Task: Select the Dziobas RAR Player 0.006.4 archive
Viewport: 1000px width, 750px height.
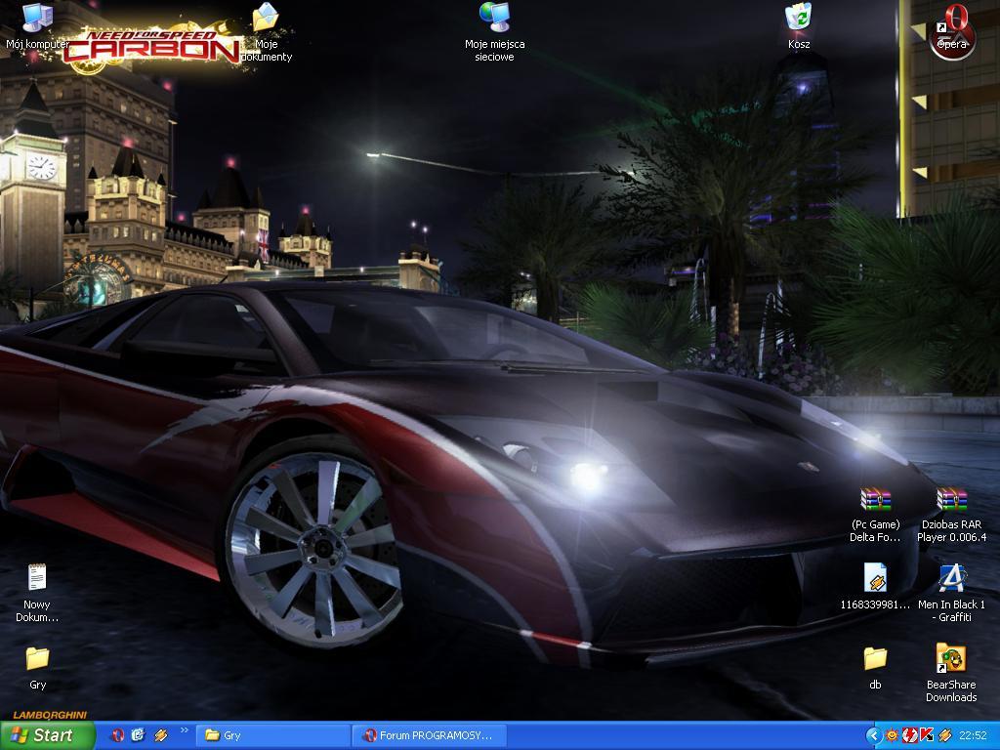Action: (x=951, y=514)
